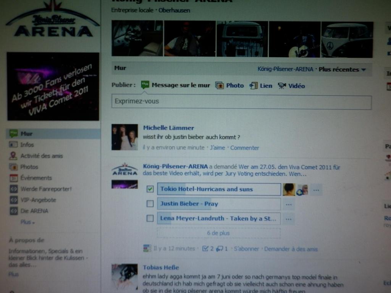Screen dimensions: 391x293
Task: Open more options for Justin Bieber entry
Action: [x=289, y=204]
